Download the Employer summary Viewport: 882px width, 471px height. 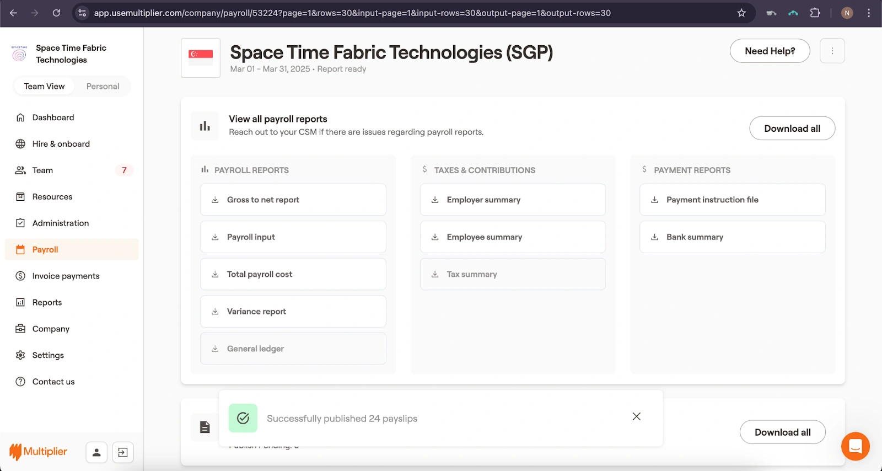[x=513, y=200]
